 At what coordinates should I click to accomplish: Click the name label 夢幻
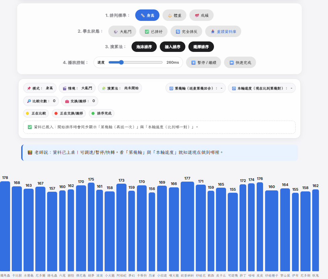click(x=132, y=275)
